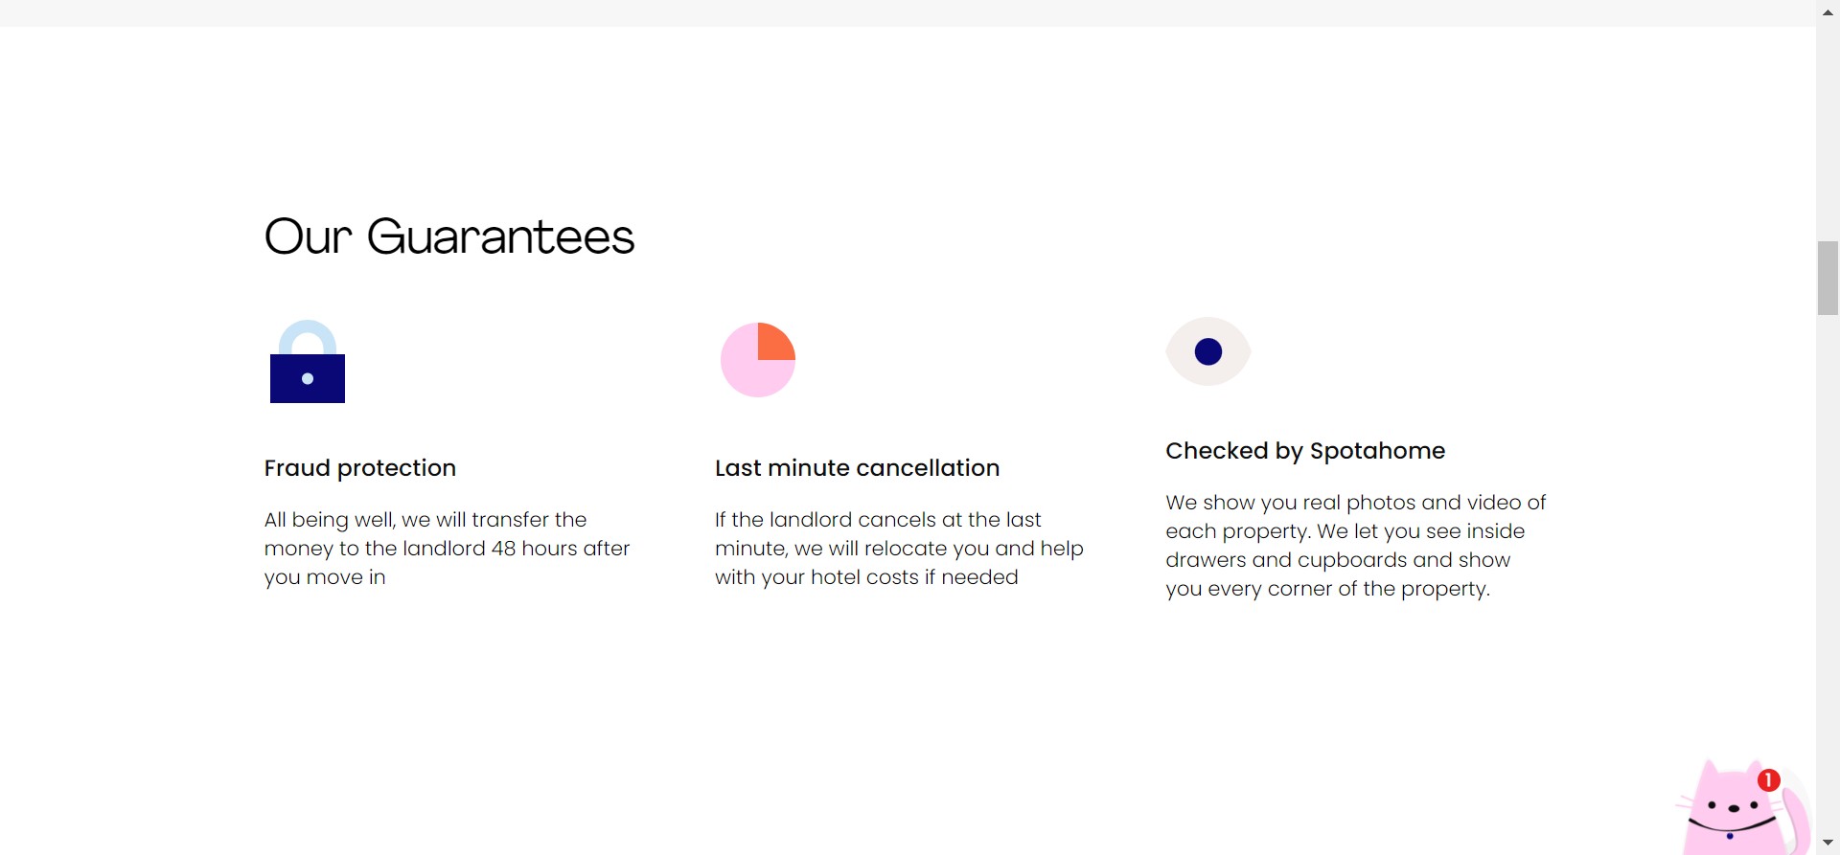Click the scrollbar down arrow

1828,843
